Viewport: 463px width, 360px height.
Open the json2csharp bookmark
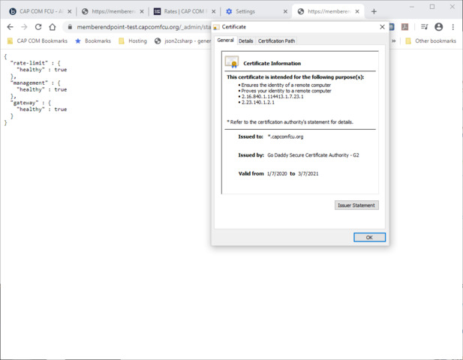[182, 41]
